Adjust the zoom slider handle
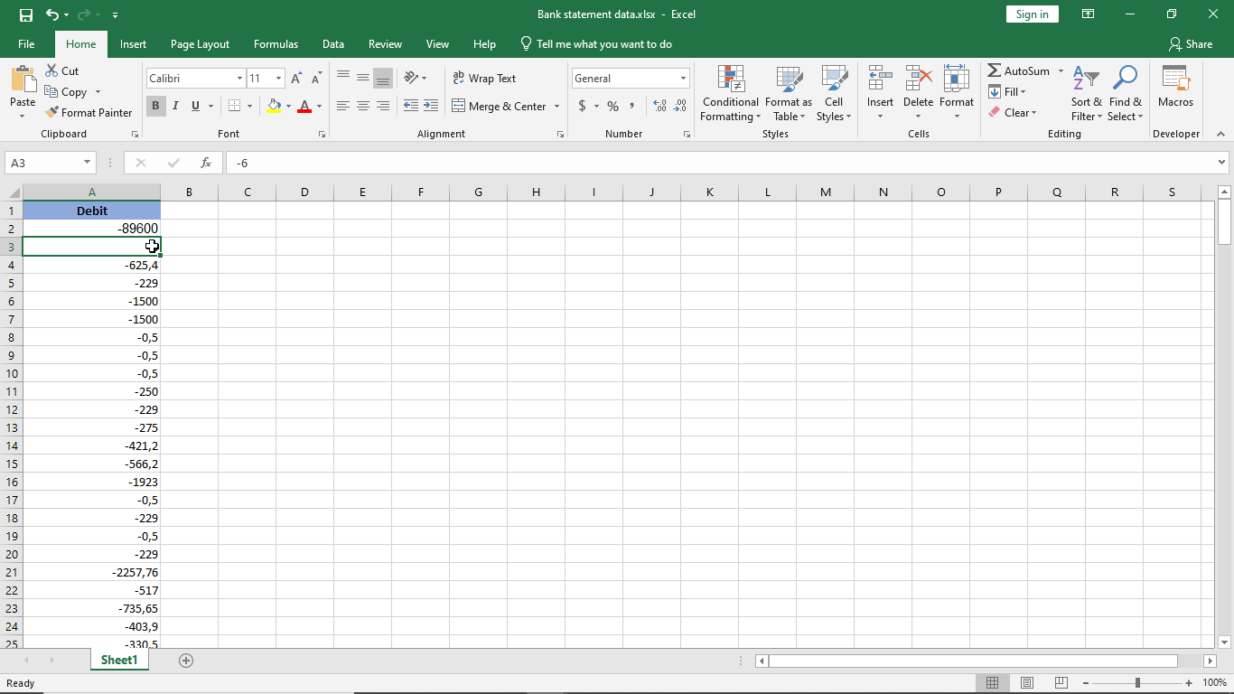Screen dimensions: 1234x694 [1137, 683]
